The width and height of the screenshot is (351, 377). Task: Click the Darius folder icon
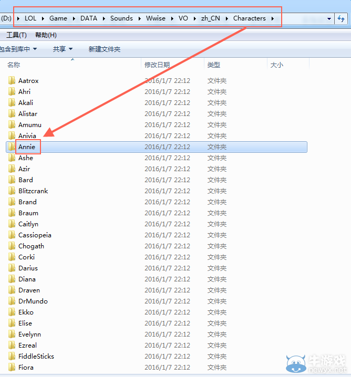tap(12, 268)
